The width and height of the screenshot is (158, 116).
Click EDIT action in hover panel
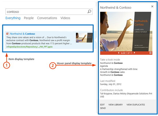102,105
